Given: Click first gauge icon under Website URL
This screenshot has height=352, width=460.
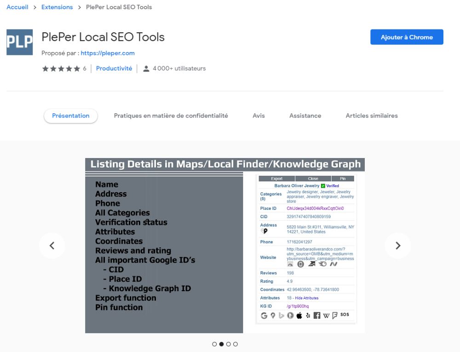Looking at the screenshot, I should pos(290,264).
